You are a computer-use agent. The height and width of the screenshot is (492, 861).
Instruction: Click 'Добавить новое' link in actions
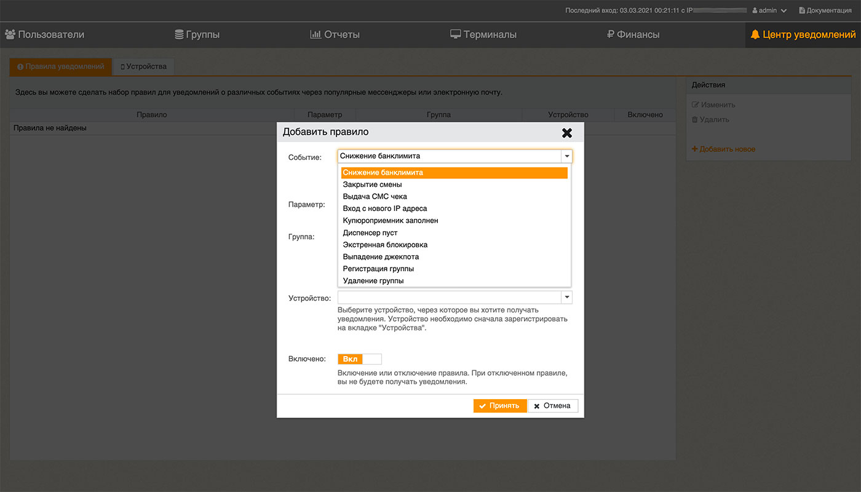(724, 149)
